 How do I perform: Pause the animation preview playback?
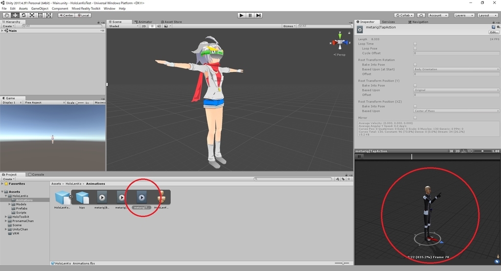click(359, 157)
